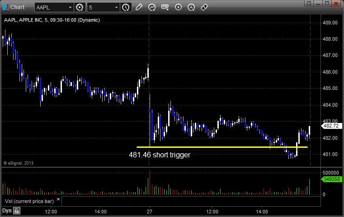Toggle the symbol link bars beside Chart

point(6,7)
